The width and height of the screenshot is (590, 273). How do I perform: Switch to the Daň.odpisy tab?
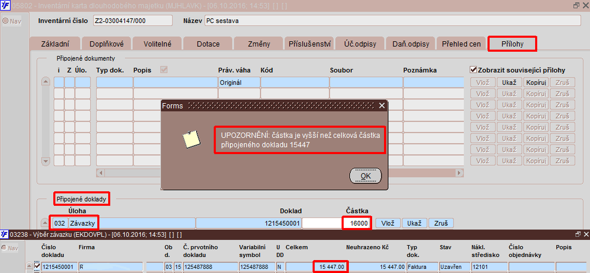click(410, 44)
